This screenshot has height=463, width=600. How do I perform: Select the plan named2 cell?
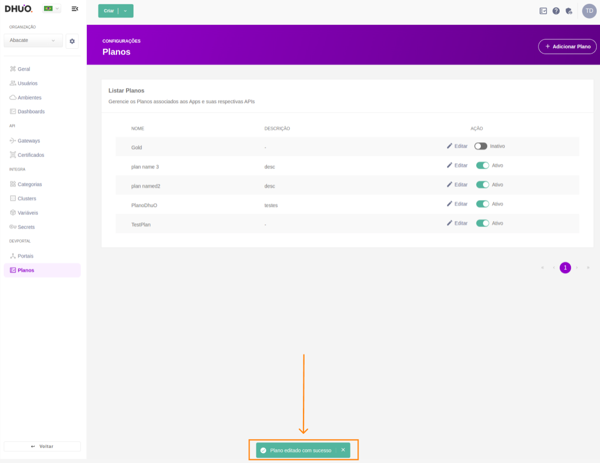point(146,186)
